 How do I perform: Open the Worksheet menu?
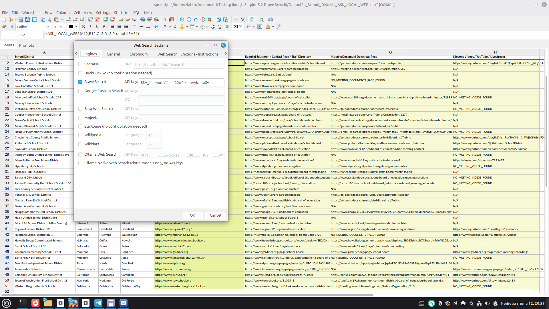tap(31, 13)
